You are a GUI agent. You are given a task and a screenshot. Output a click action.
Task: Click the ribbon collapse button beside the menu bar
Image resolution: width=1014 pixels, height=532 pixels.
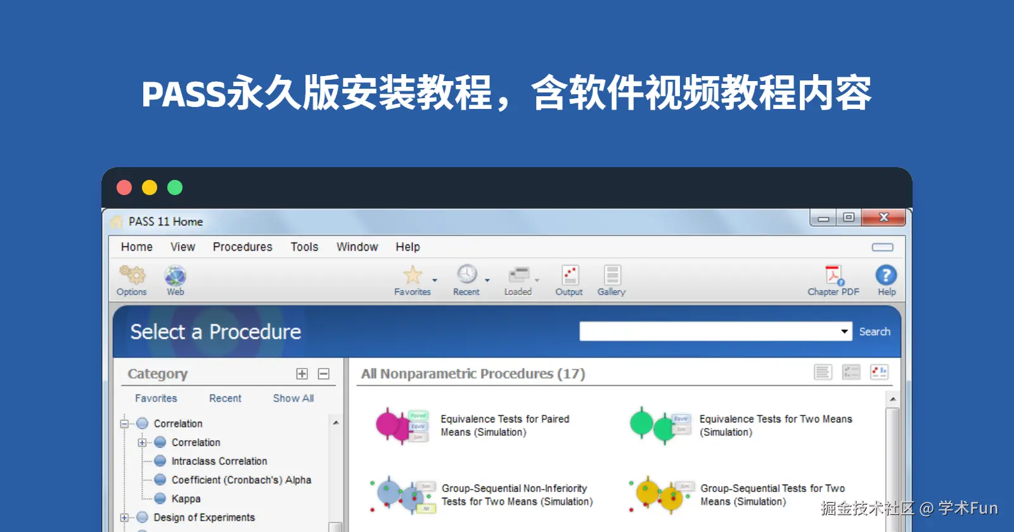[882, 247]
